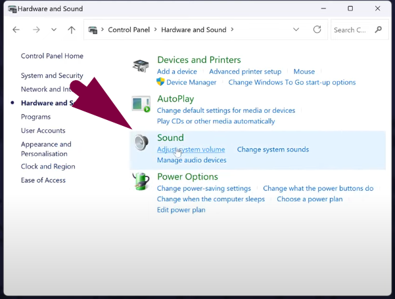The image size is (395, 299).
Task: Click Change system sounds
Action: 273,149
